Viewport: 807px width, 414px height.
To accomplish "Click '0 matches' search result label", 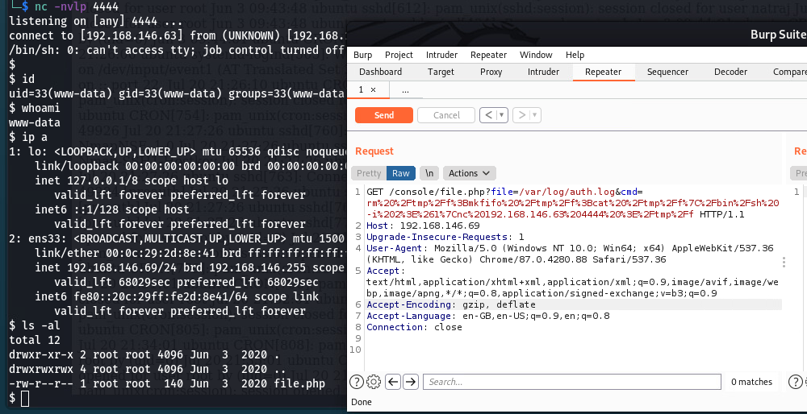I will tap(751, 382).
